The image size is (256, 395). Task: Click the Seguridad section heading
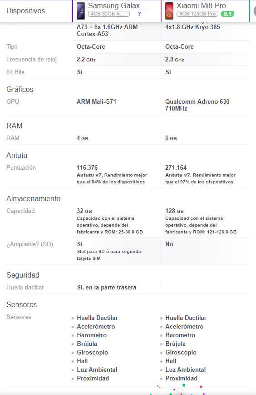[x=23, y=275]
